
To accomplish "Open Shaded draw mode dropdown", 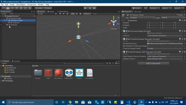I will tap(45, 14).
